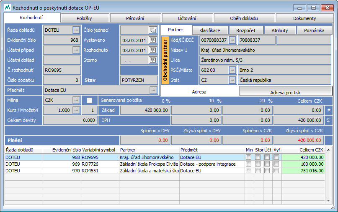Screen dimensions: 338x212
Task: Open calendar picker for Rozhodnuto date
Action: (152, 50)
